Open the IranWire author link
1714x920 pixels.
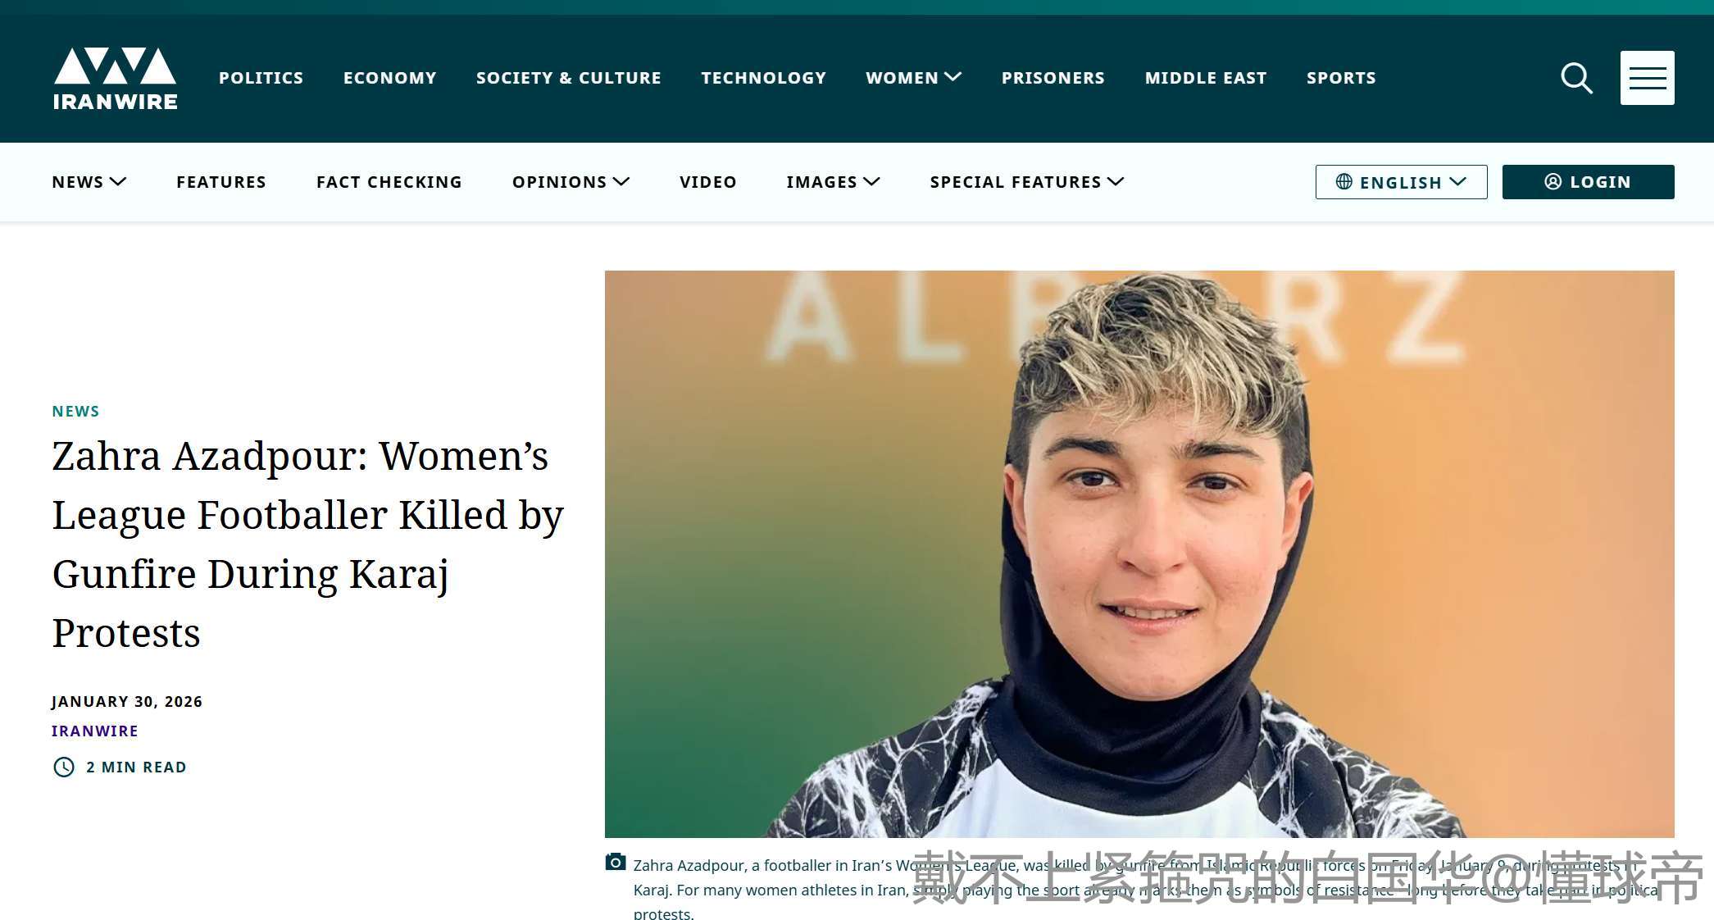[95, 731]
